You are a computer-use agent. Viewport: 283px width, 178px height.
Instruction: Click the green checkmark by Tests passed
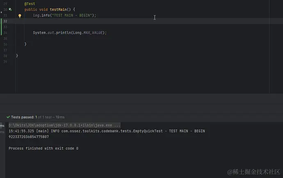pyautogui.click(x=8, y=117)
